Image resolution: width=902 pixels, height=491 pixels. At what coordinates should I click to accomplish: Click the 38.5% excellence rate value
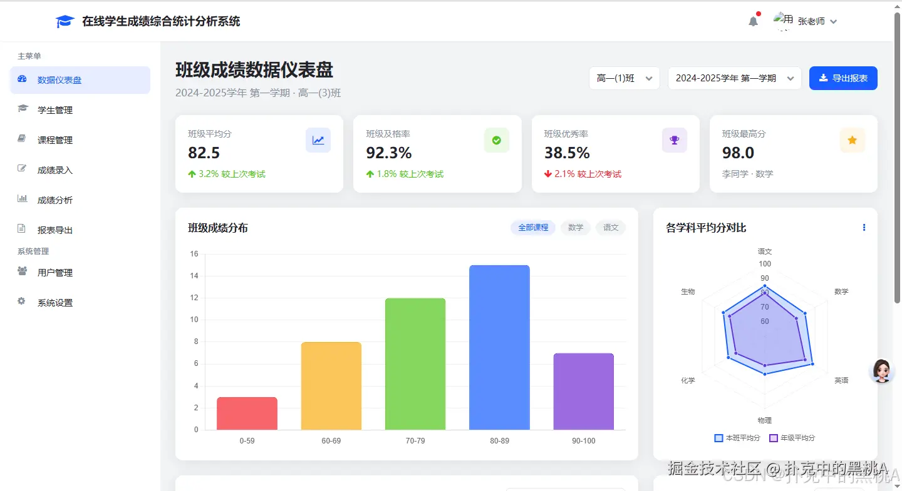(x=567, y=153)
